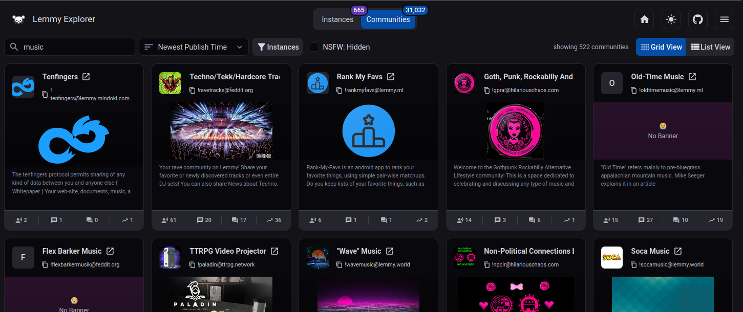
Task: Open the Instances filter button
Action: (278, 47)
